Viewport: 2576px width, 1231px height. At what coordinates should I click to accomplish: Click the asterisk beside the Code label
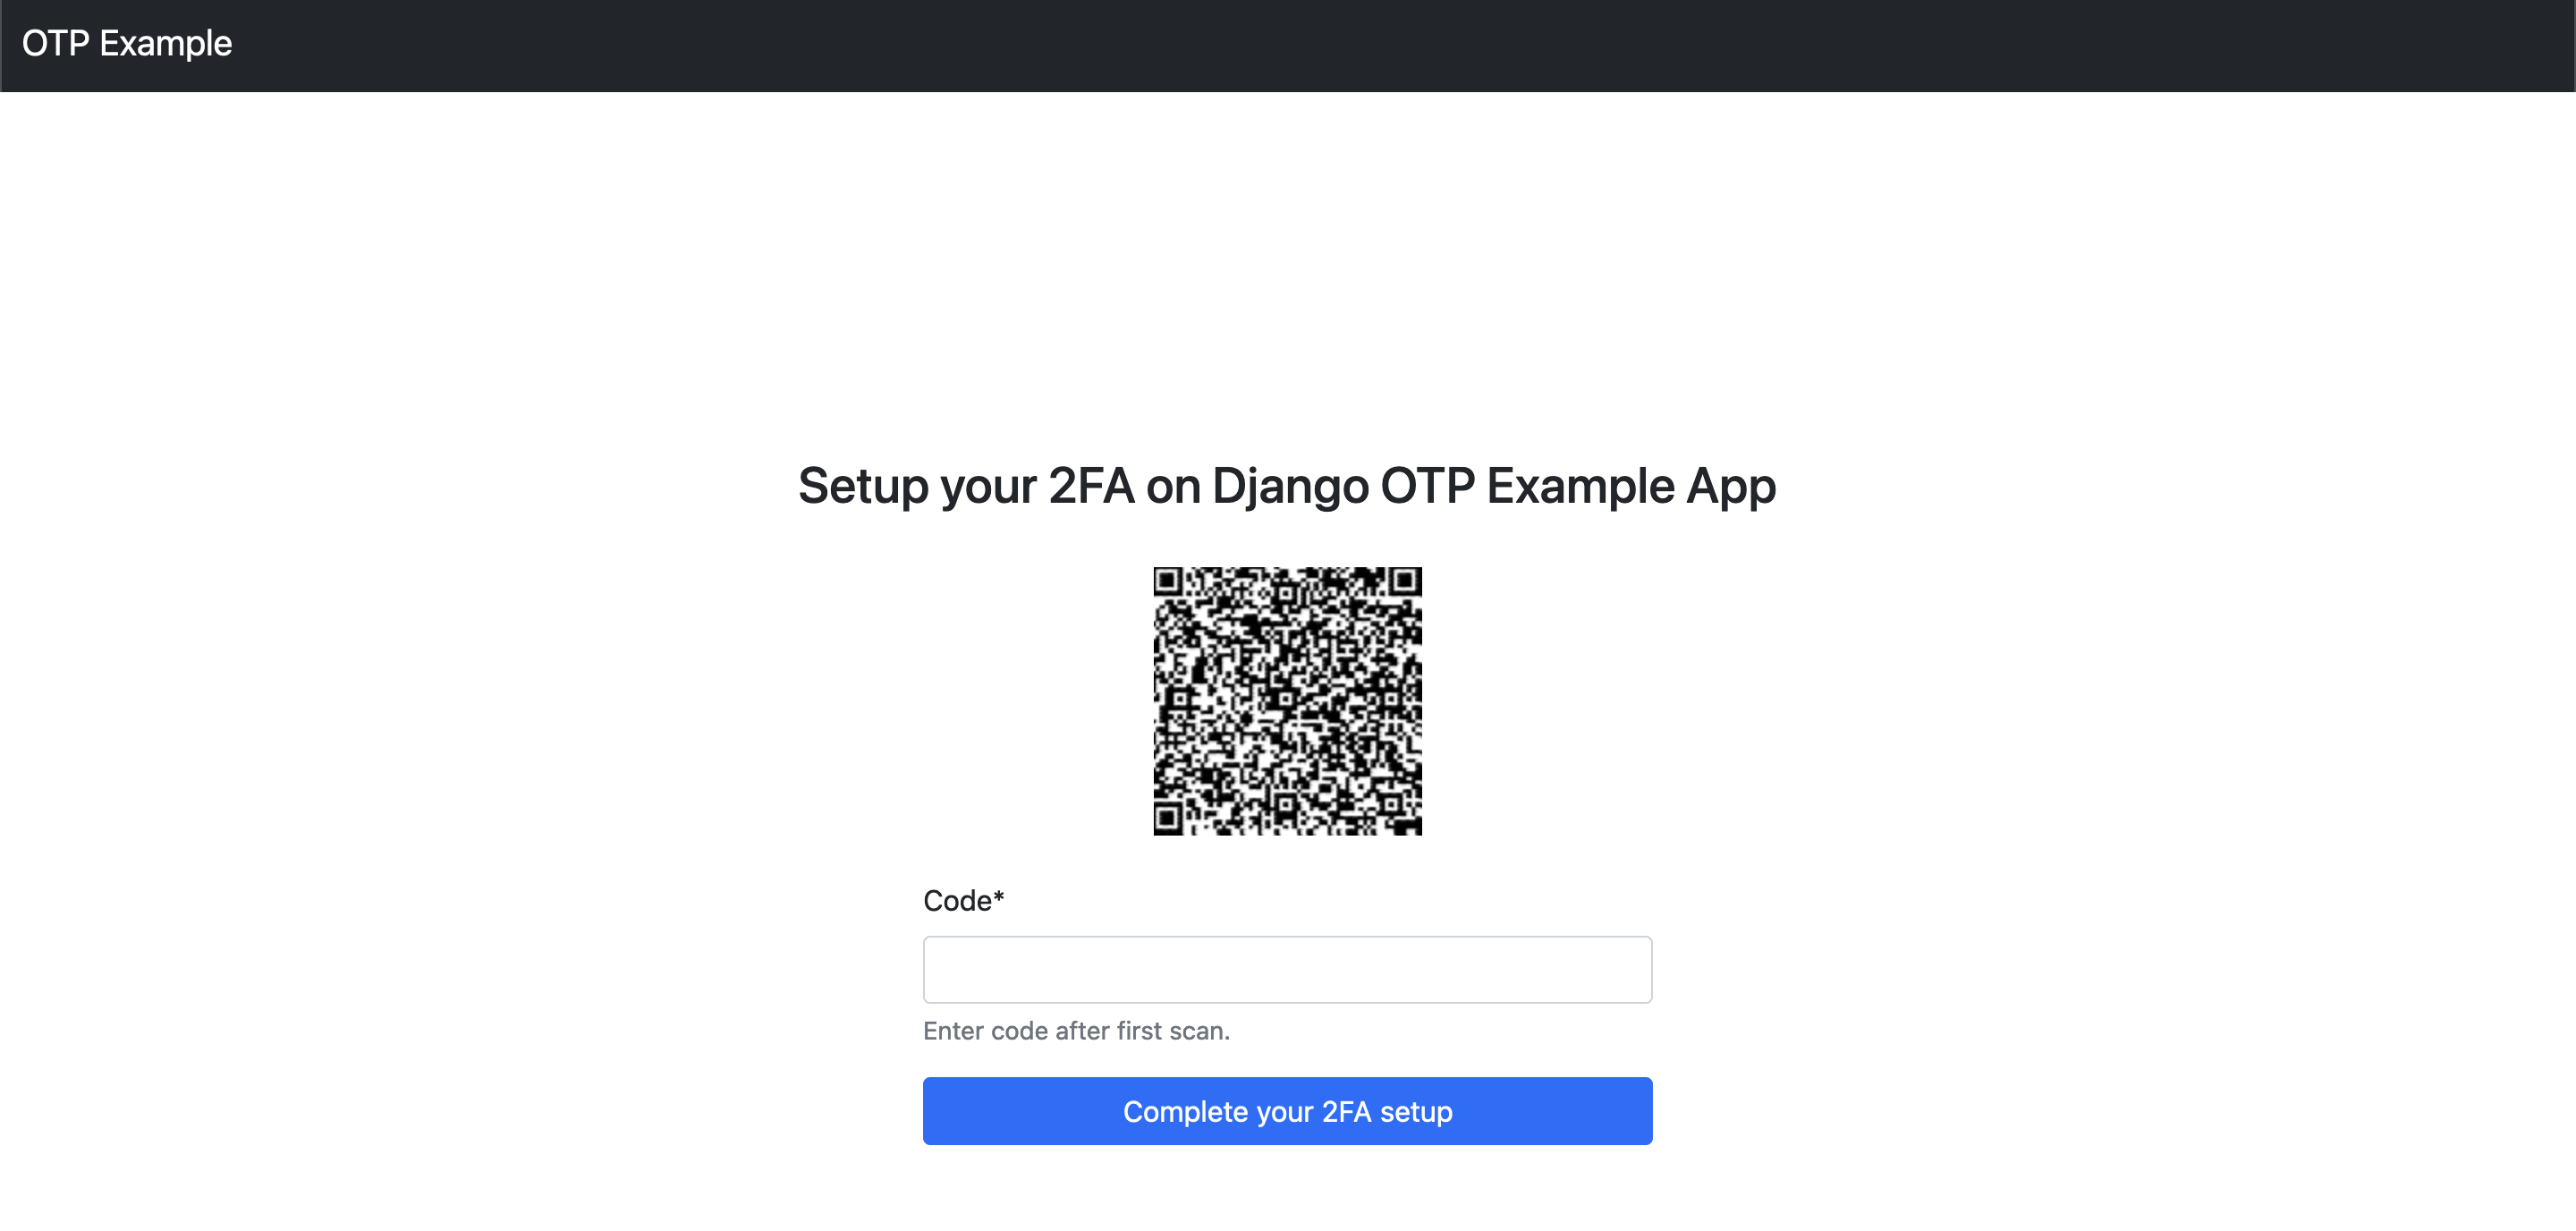(998, 897)
